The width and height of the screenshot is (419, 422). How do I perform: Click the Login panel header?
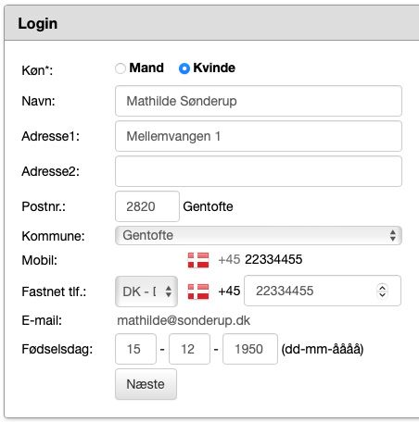211,23
